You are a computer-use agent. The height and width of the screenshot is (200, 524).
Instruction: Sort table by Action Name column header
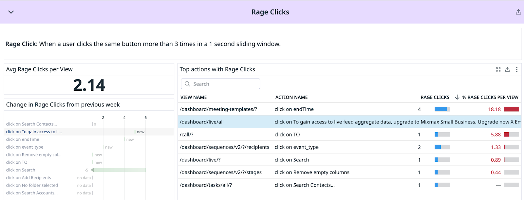(291, 97)
